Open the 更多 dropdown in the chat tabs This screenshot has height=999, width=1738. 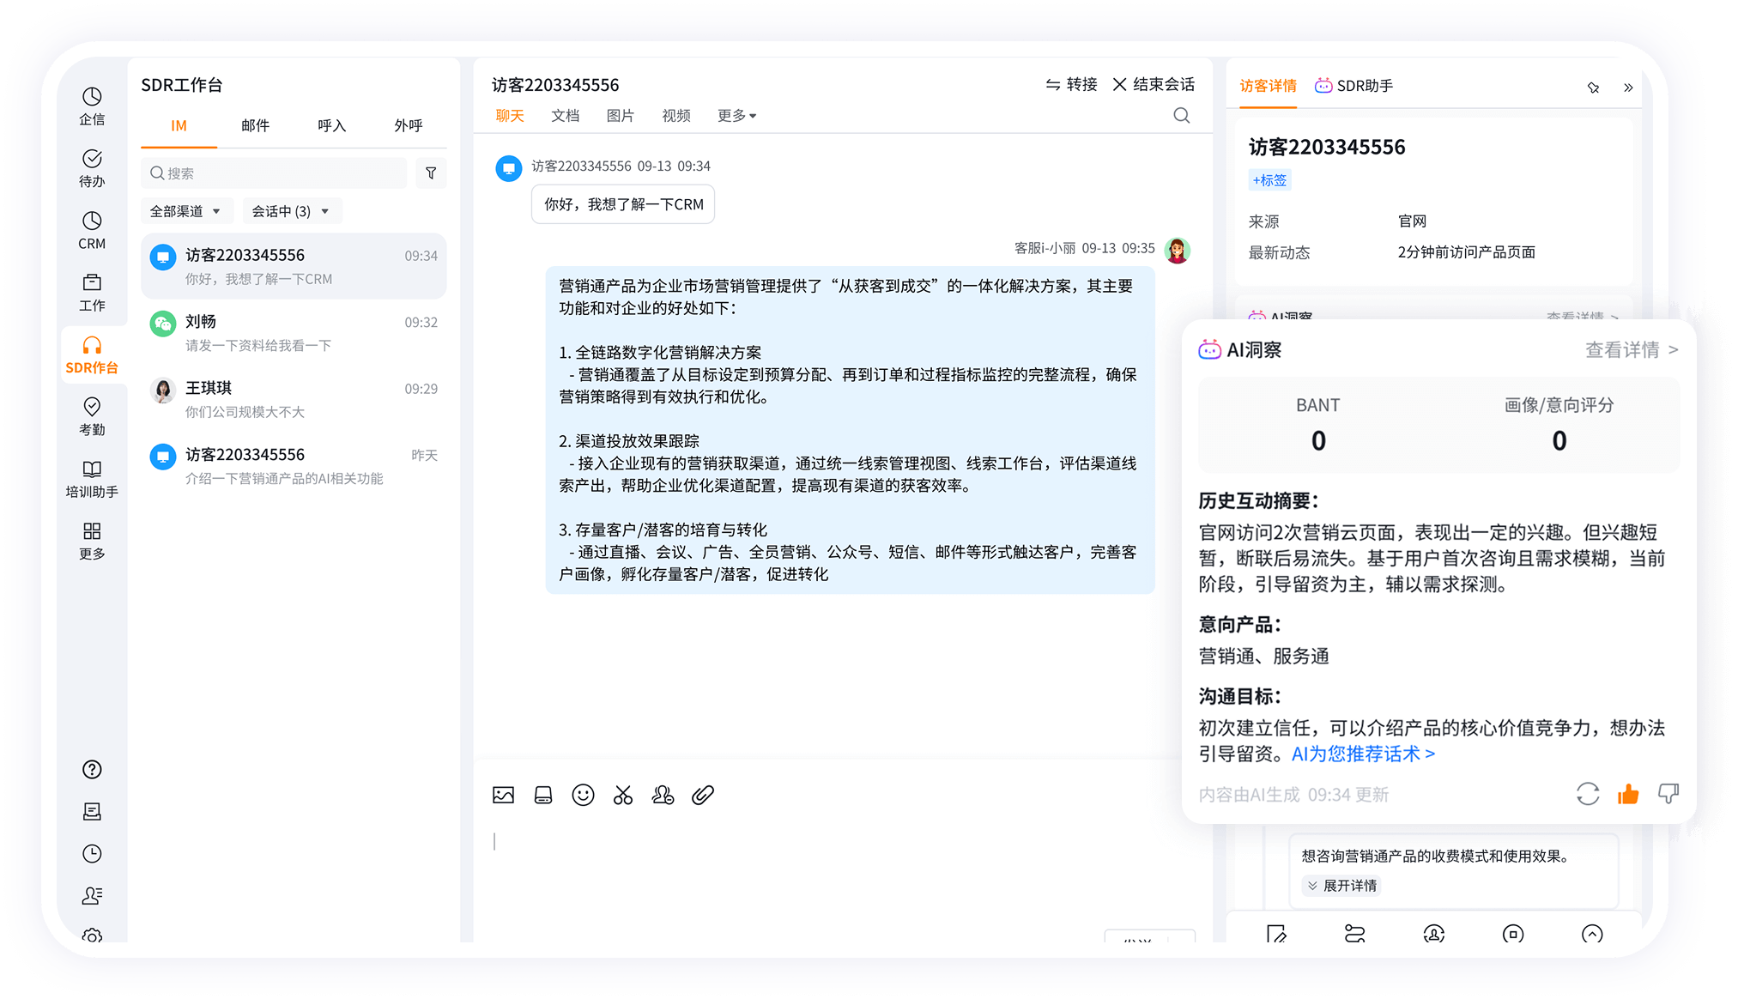coord(736,115)
